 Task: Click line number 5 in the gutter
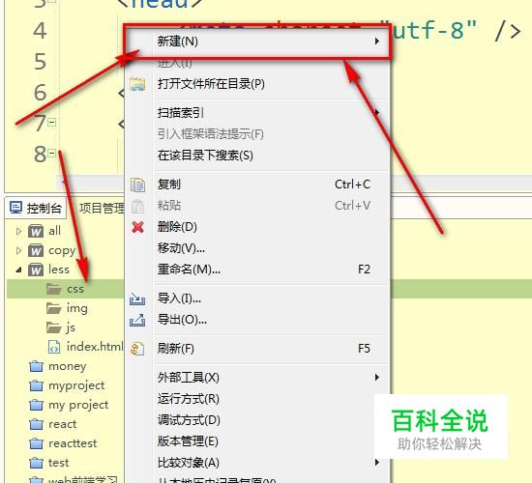coord(40,62)
